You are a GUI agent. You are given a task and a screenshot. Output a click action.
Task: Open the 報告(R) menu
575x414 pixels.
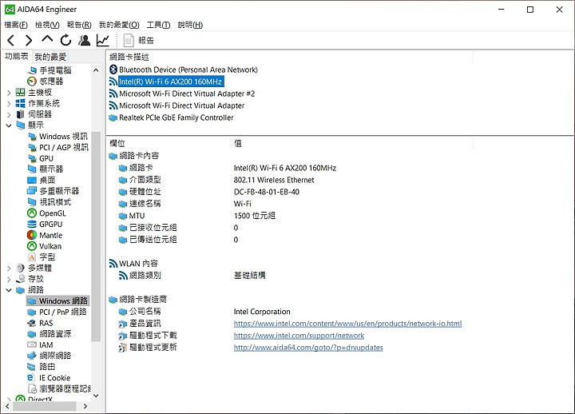click(x=79, y=25)
